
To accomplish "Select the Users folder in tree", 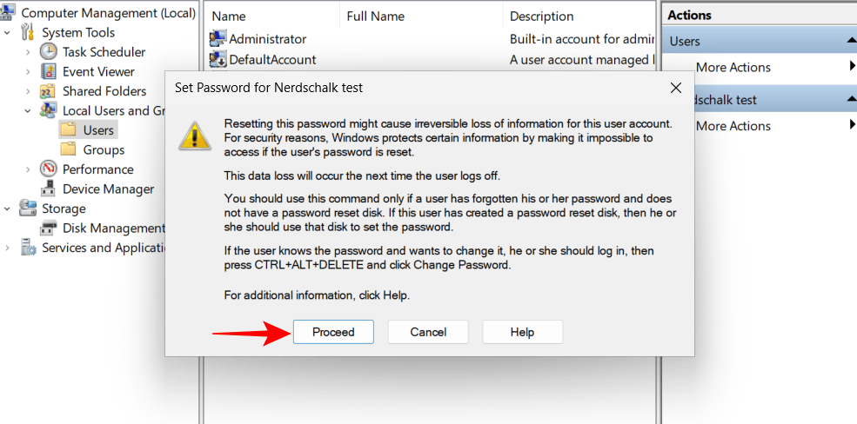I will (97, 129).
